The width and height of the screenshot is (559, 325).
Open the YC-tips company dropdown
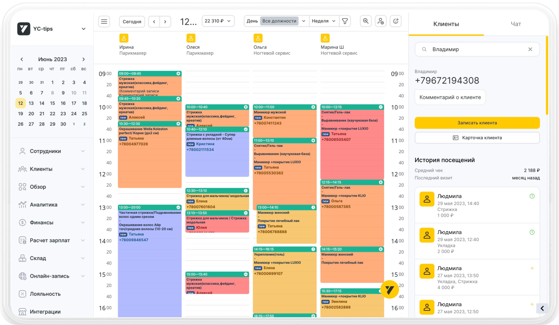point(83,29)
